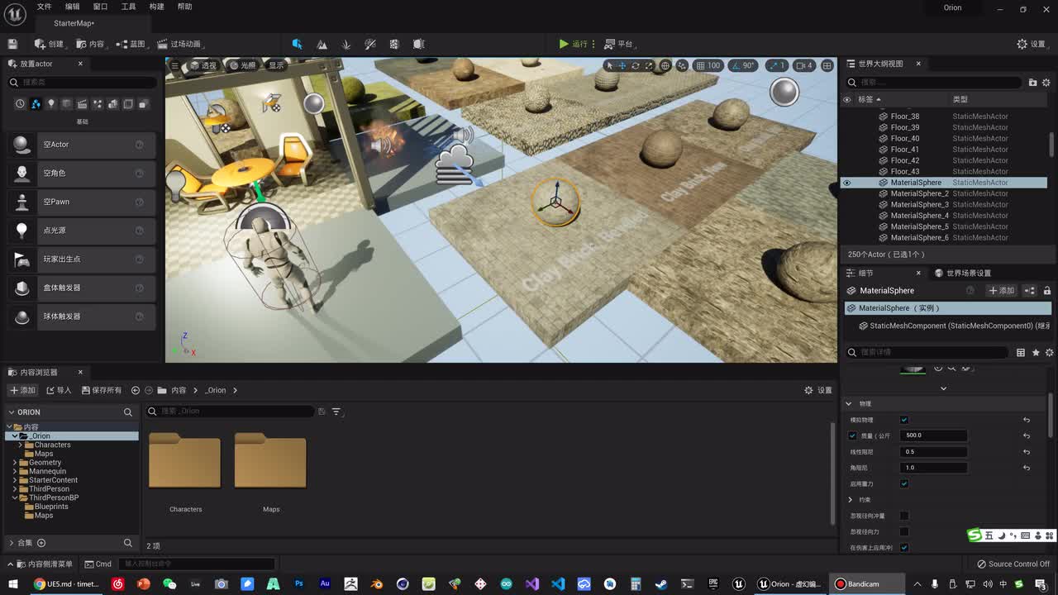This screenshot has height=595, width=1058.
Task: Expand the Characters folder in tree
Action: [21, 445]
